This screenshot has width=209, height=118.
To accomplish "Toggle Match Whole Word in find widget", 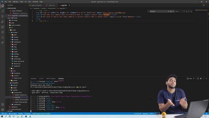I will (x=171, y=11).
